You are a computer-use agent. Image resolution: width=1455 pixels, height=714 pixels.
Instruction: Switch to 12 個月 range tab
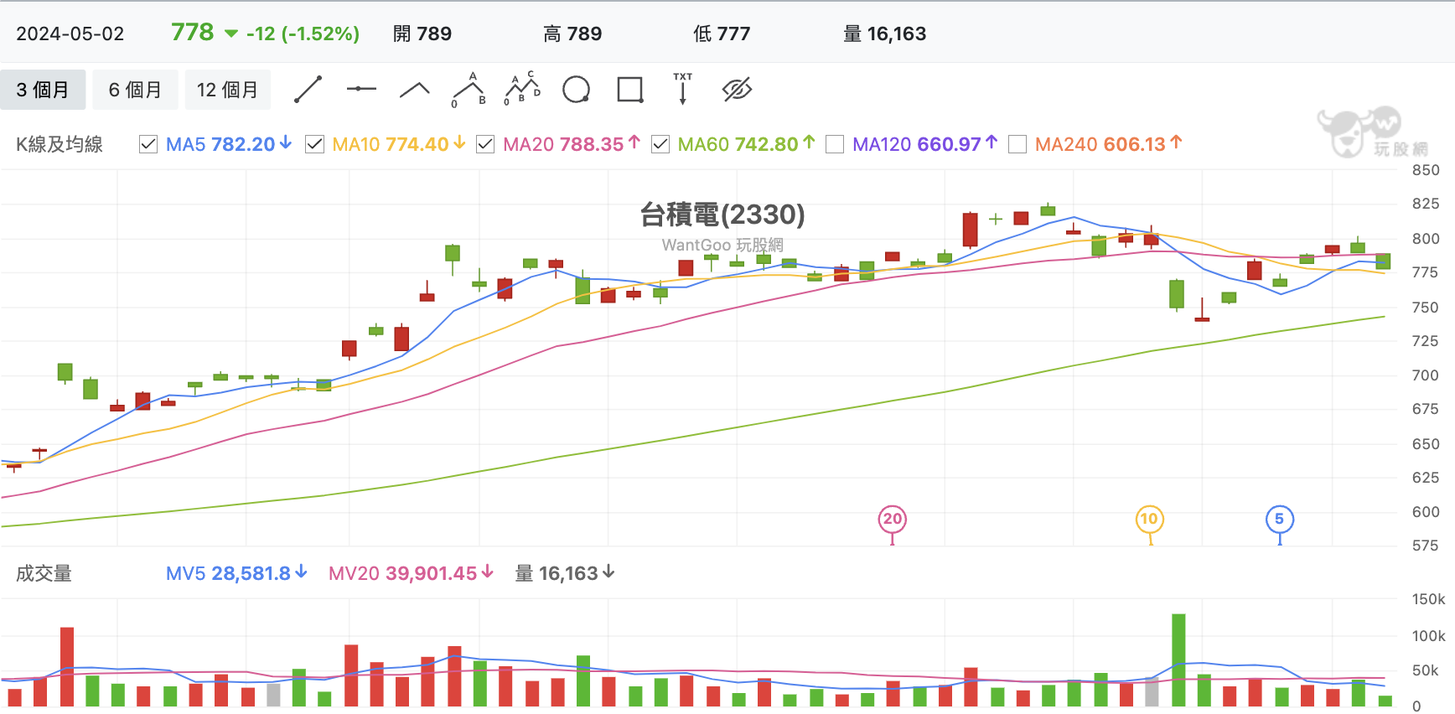tap(228, 90)
